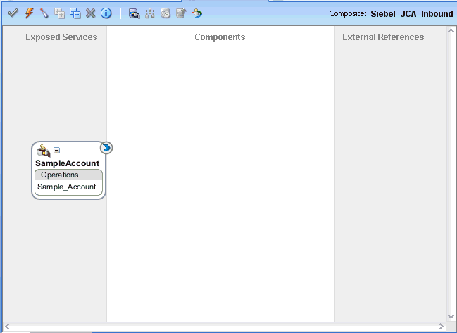
Task: Click the screwdriver tool toolbar icon
Action: pyautogui.click(x=44, y=13)
